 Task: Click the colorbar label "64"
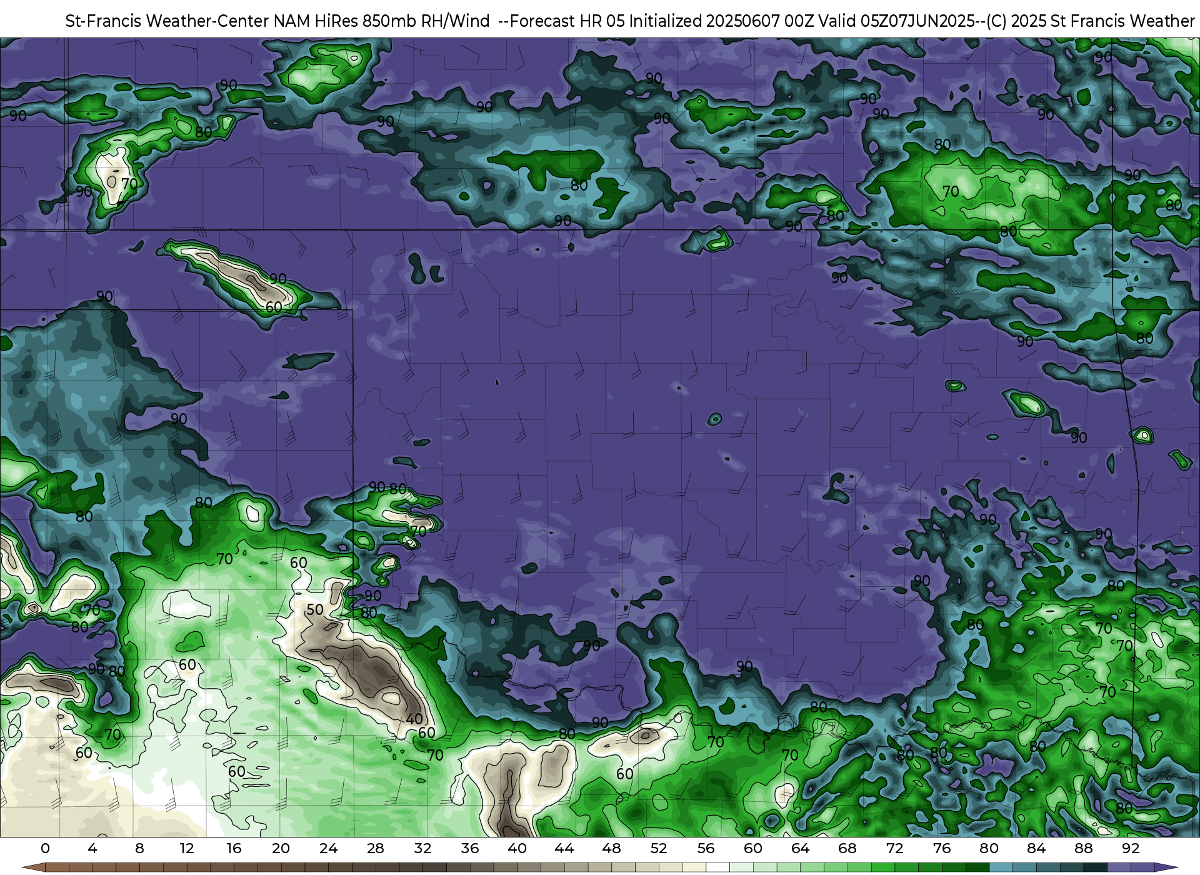[x=800, y=848]
